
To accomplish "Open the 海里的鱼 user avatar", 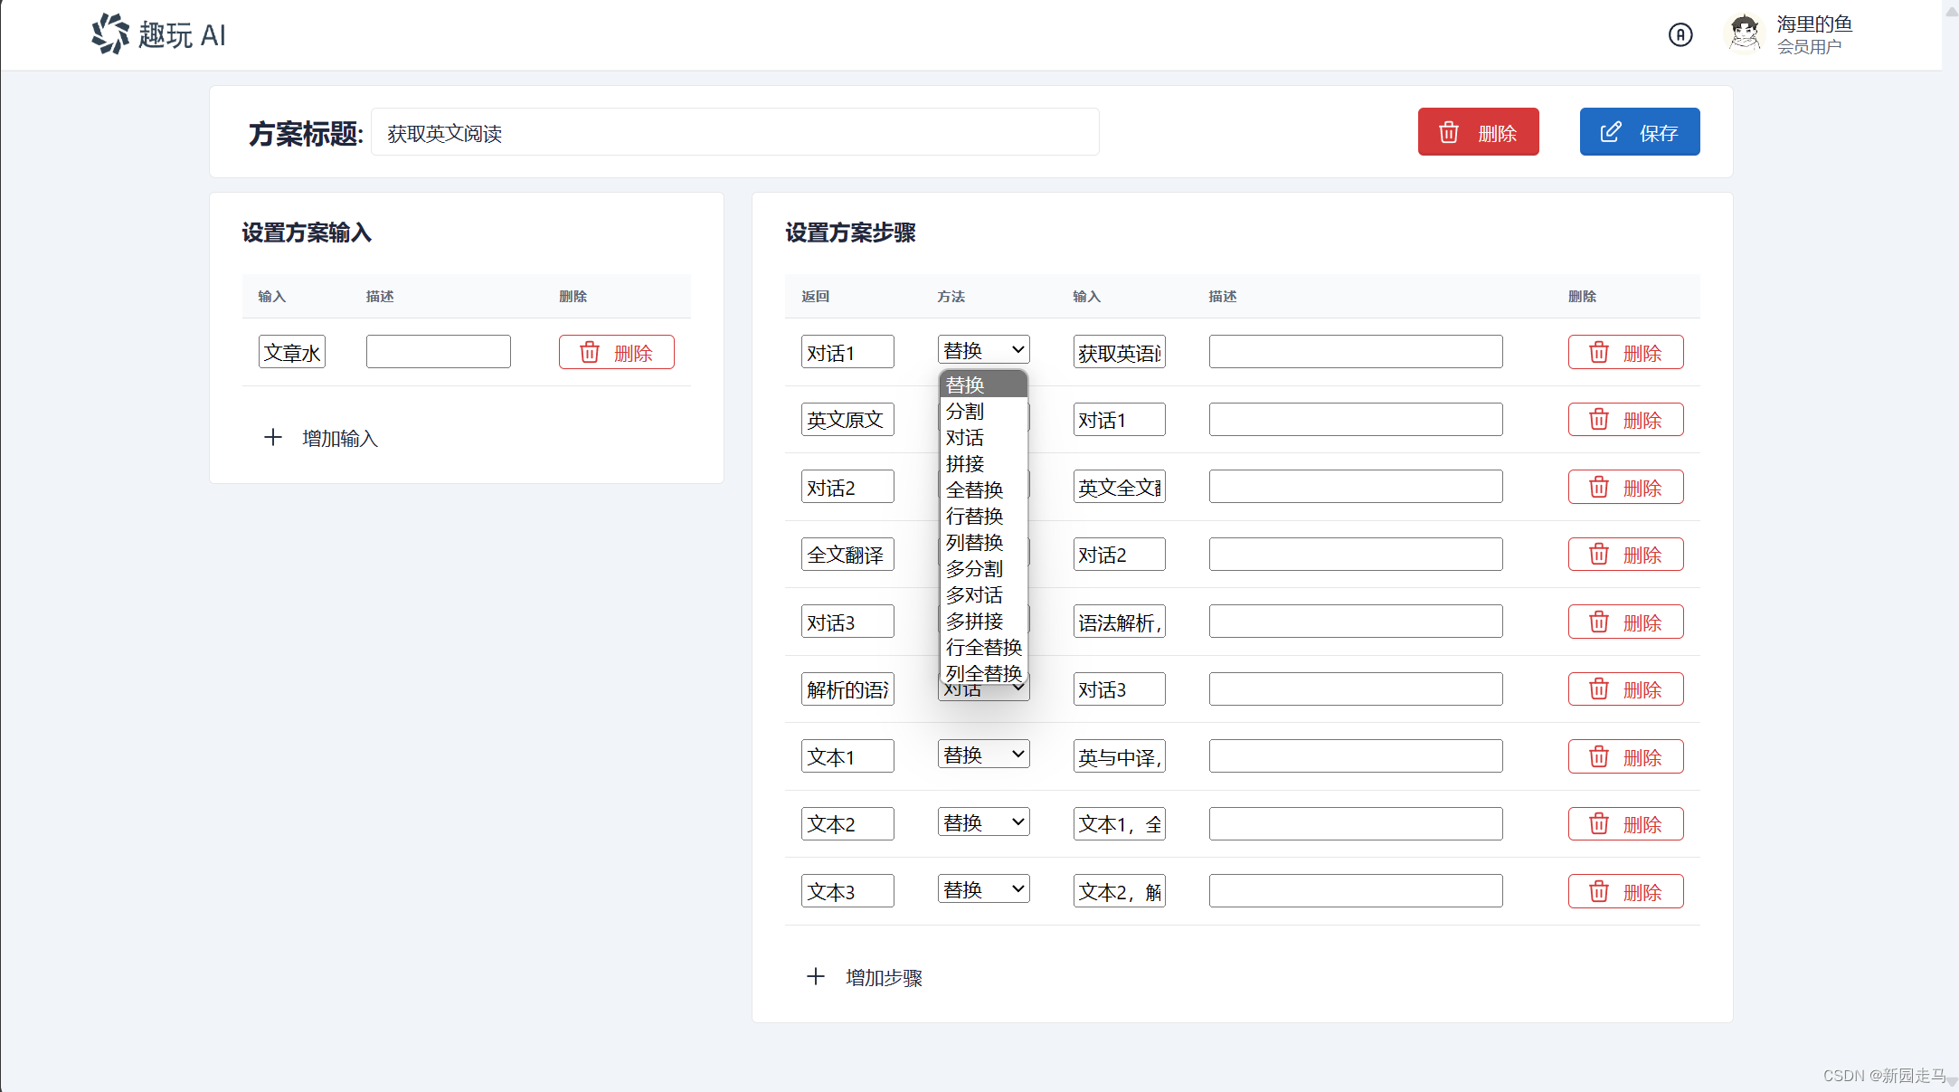I will pyautogui.click(x=1743, y=34).
